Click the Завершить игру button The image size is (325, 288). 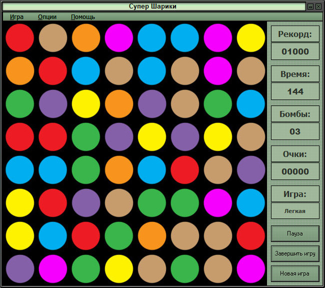295,253
